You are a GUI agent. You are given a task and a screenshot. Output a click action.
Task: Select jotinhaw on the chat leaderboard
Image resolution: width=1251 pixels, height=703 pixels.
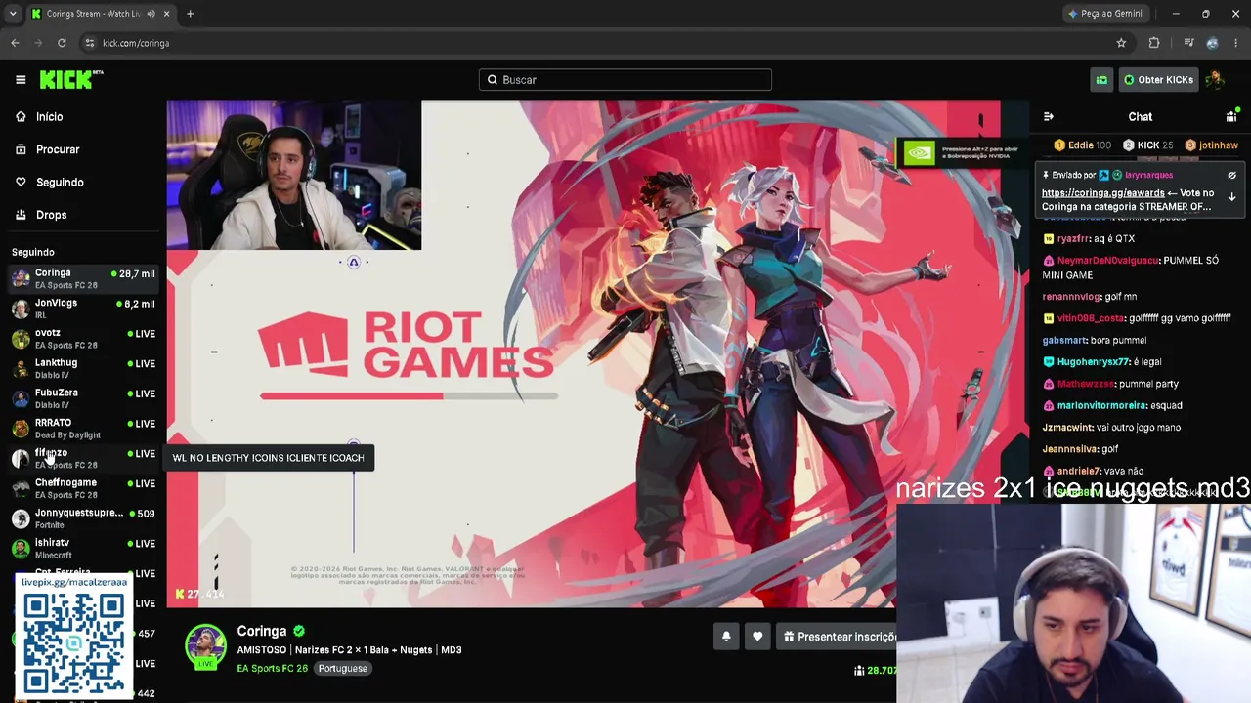(1212, 145)
